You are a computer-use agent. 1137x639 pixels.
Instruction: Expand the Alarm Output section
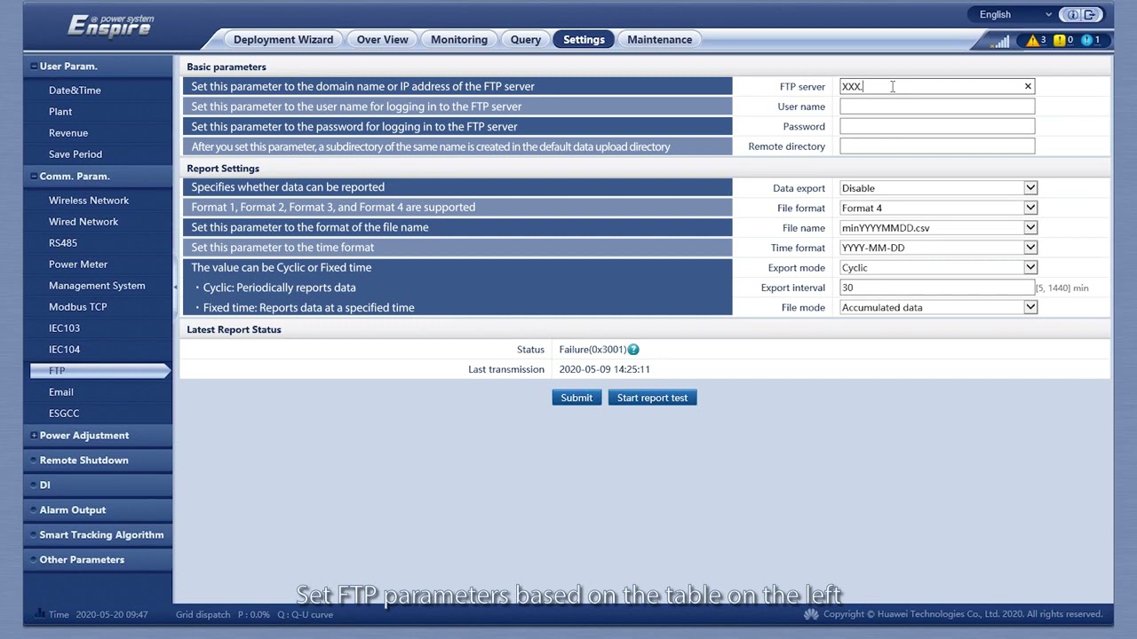[98, 509]
